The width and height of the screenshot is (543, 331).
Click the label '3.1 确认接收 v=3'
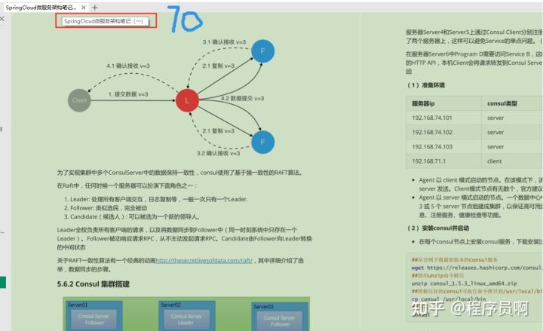click(224, 42)
